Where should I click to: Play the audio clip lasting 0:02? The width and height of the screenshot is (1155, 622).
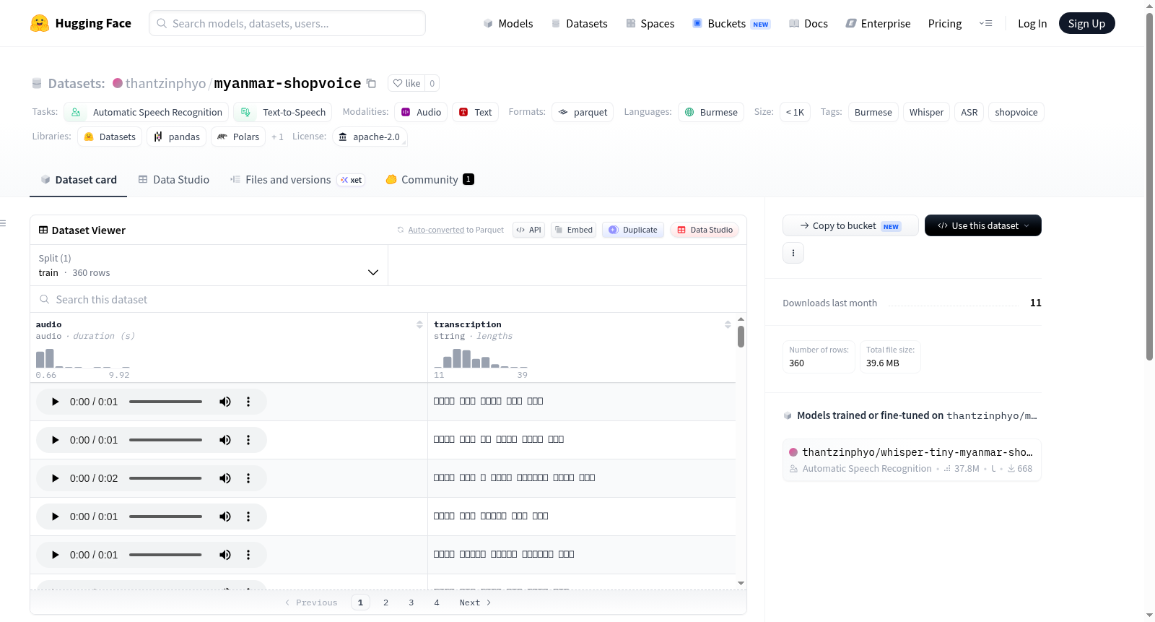point(55,478)
